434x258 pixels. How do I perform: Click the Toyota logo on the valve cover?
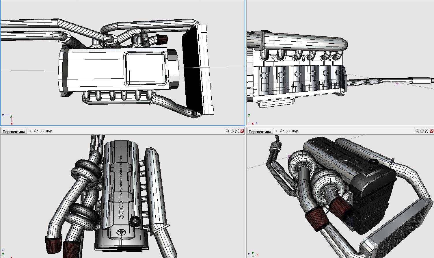tap(121, 233)
